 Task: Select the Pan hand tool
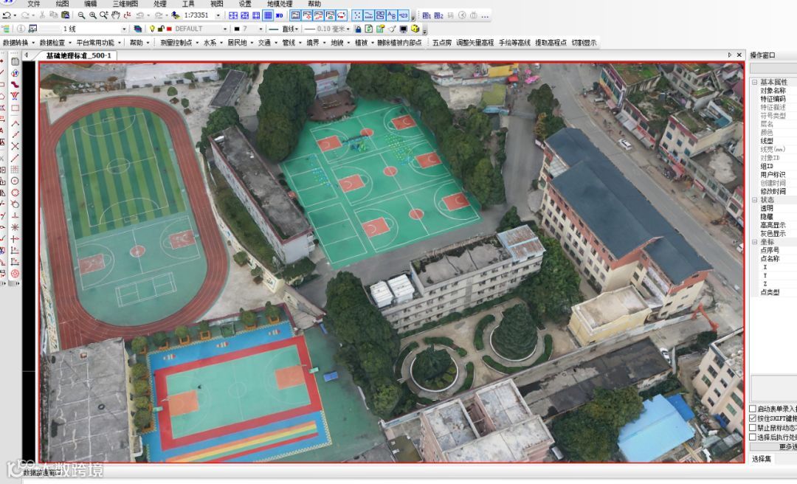click(x=116, y=15)
